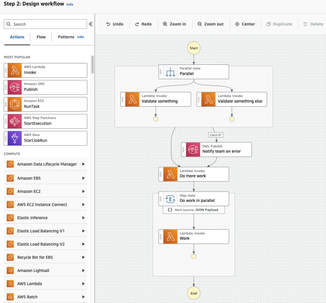Switch to the Patterns tab
Image resolution: width=326 pixels, height=303 pixels.
coord(66,37)
